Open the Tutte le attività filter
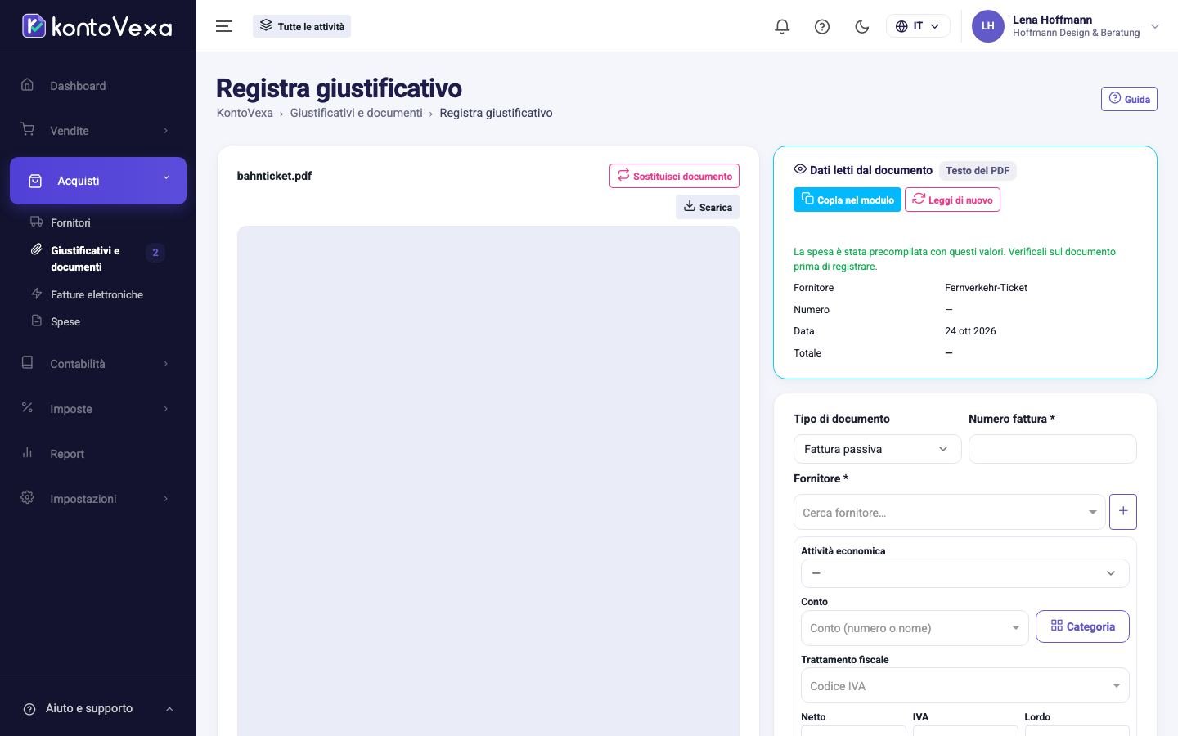1178x736 pixels. tap(302, 26)
